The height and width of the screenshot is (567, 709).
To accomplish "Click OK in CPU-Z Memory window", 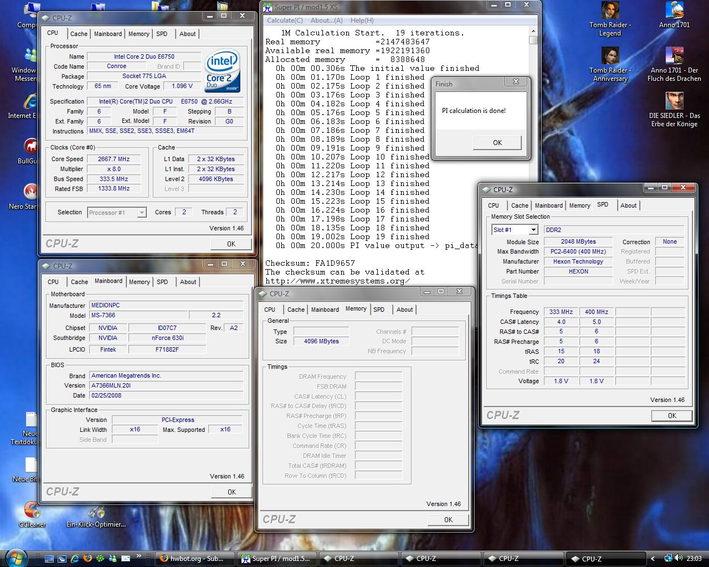I will [x=448, y=520].
